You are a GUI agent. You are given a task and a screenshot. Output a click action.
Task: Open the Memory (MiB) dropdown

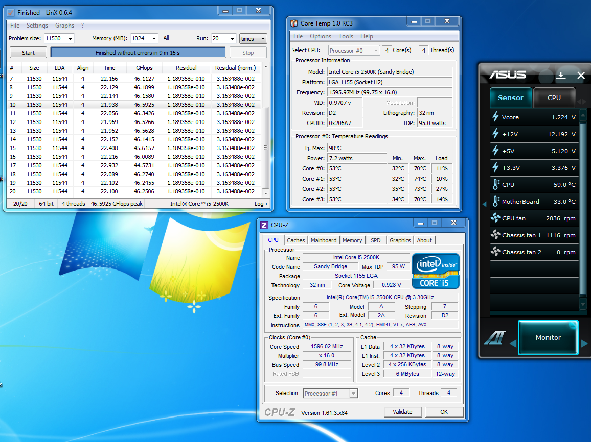tap(154, 38)
